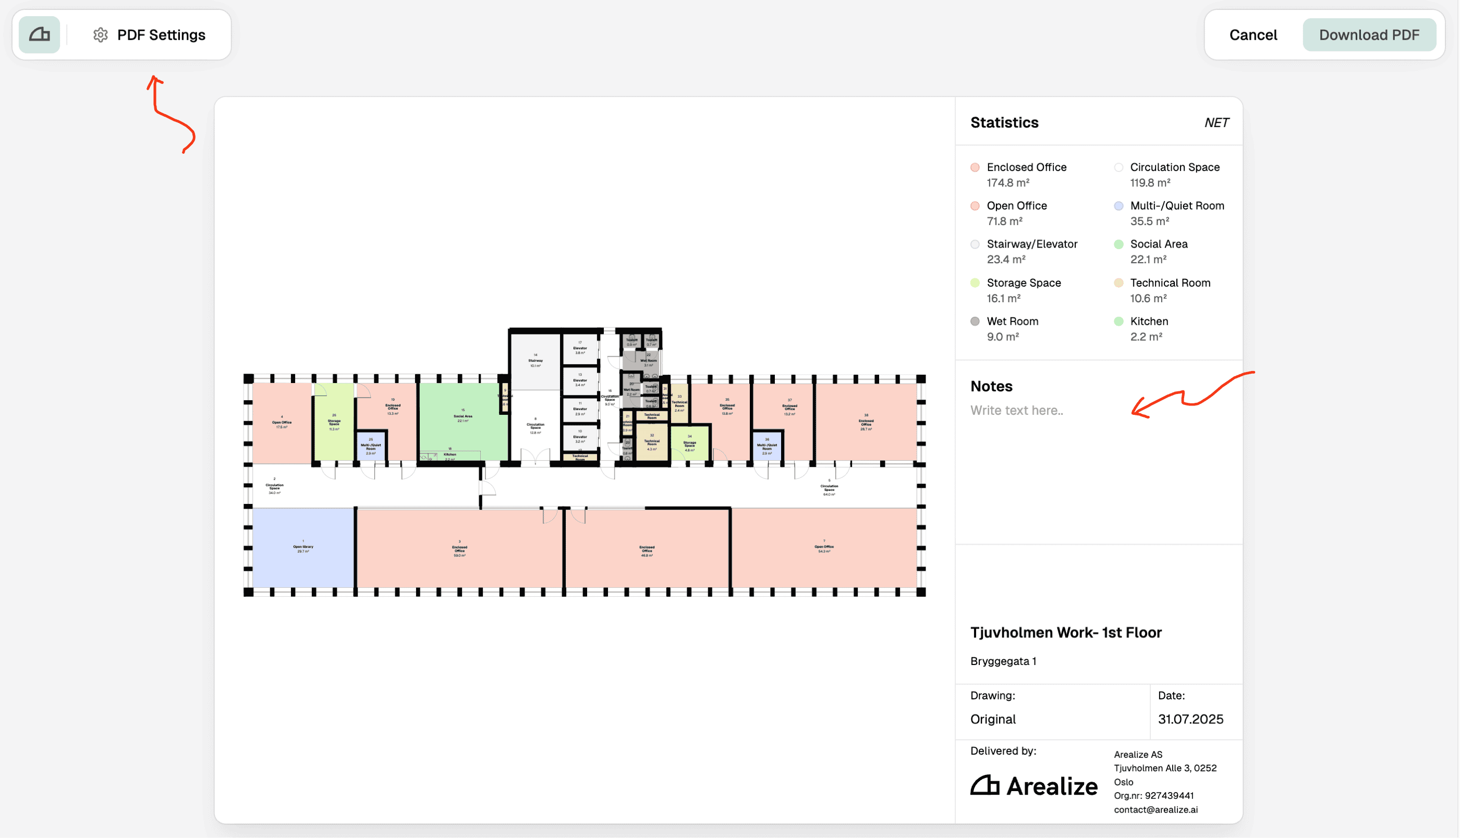This screenshot has width=1460, height=838.
Task: Cancel the PDF export
Action: point(1253,35)
